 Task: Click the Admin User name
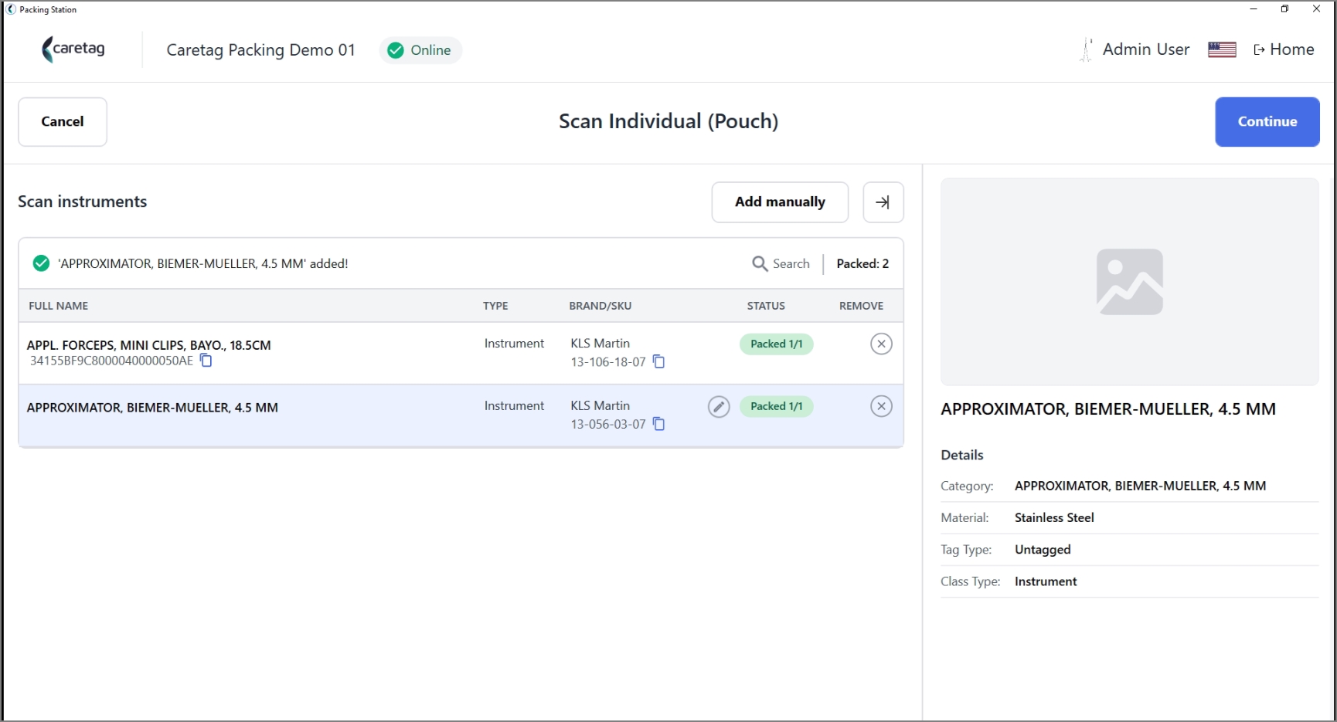tap(1146, 49)
